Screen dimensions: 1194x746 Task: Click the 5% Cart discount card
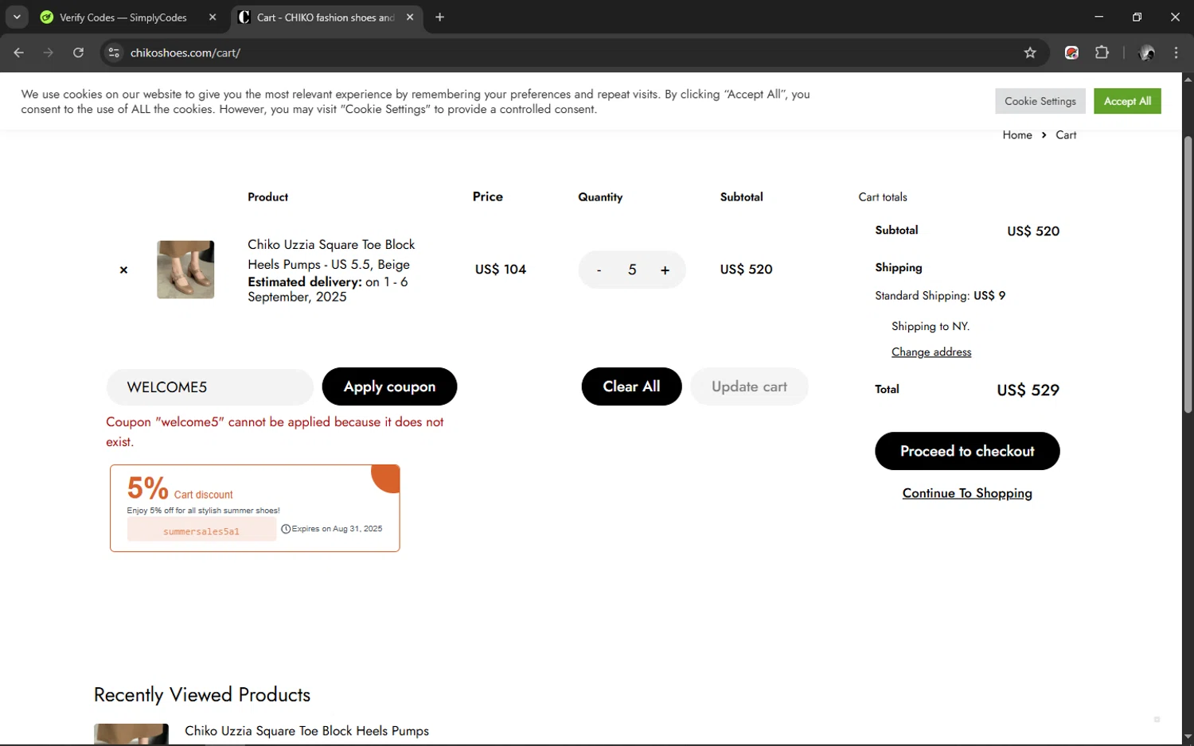255,508
